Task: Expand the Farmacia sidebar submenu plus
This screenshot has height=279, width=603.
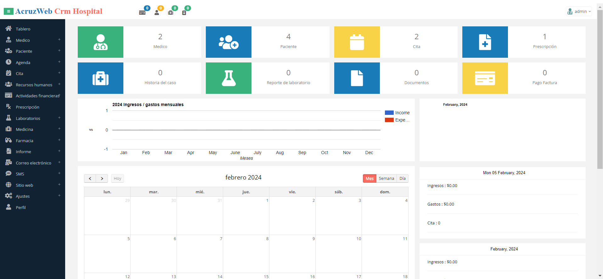Action: click(x=59, y=140)
